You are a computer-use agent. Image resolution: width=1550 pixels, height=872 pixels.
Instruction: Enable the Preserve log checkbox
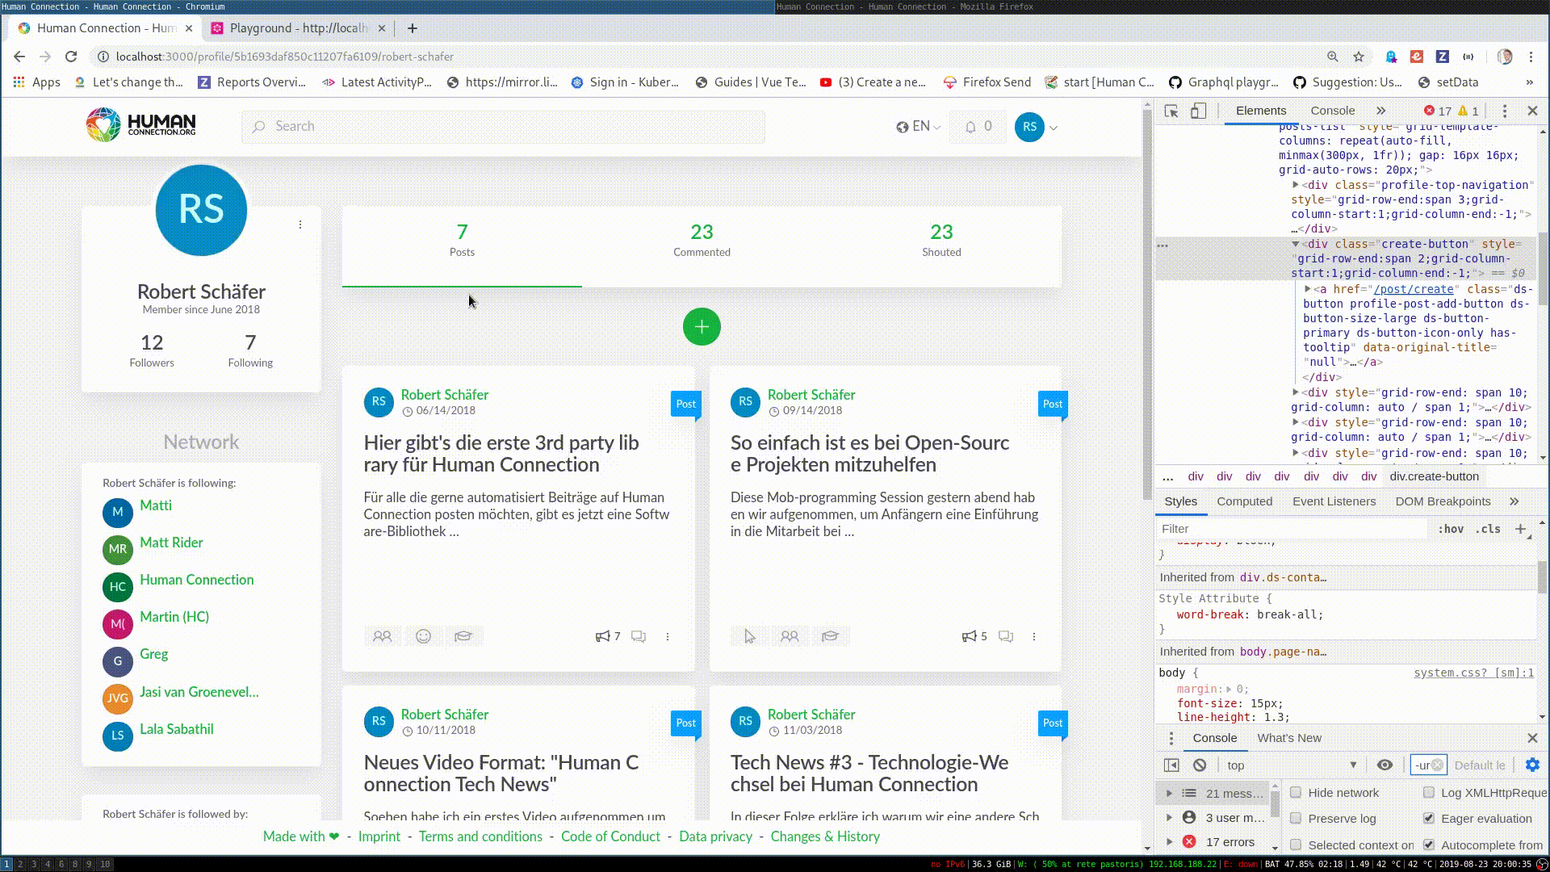1296,818
